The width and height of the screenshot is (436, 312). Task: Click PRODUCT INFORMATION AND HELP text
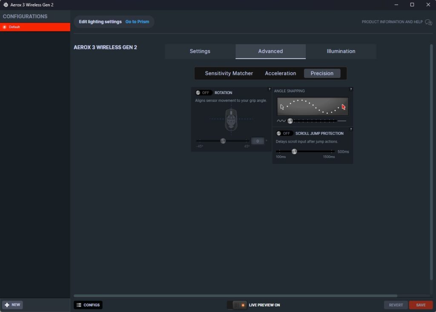(x=392, y=22)
